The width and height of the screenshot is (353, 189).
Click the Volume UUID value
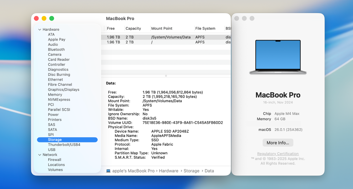tap(183, 123)
